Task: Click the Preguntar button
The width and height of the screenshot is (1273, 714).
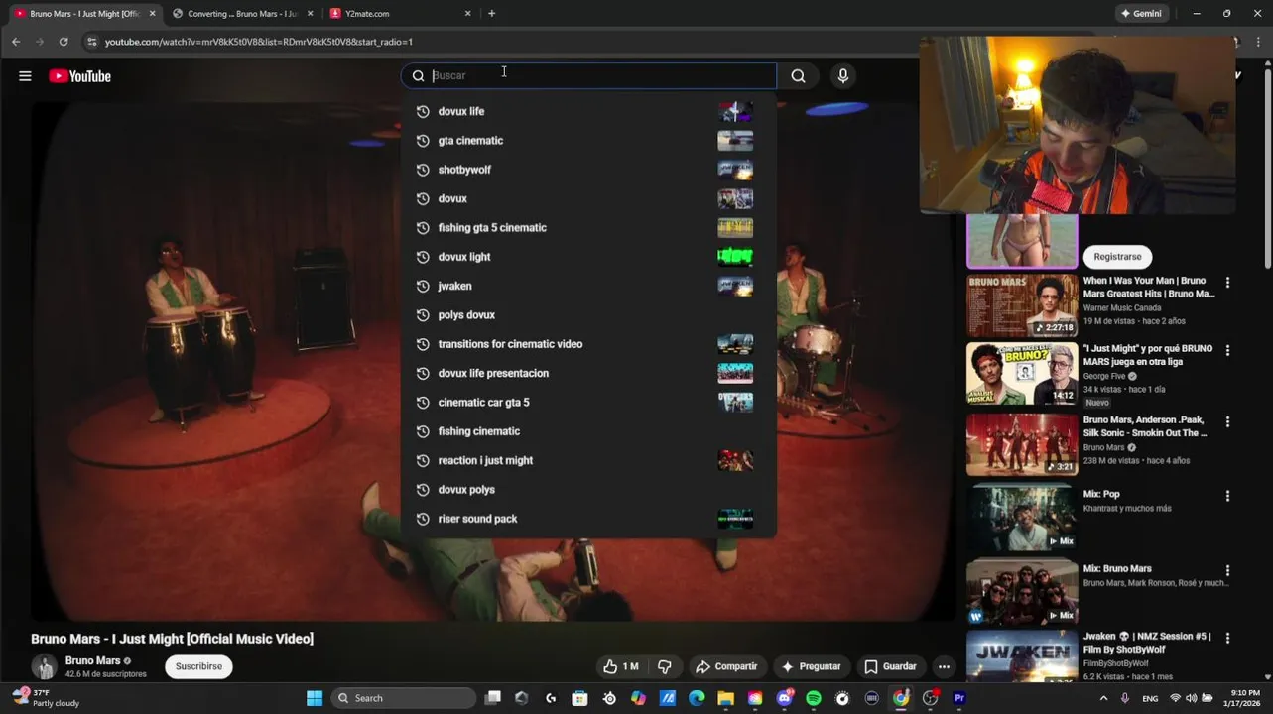Action: [811, 666]
